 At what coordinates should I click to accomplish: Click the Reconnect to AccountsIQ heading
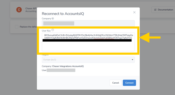[63, 14]
